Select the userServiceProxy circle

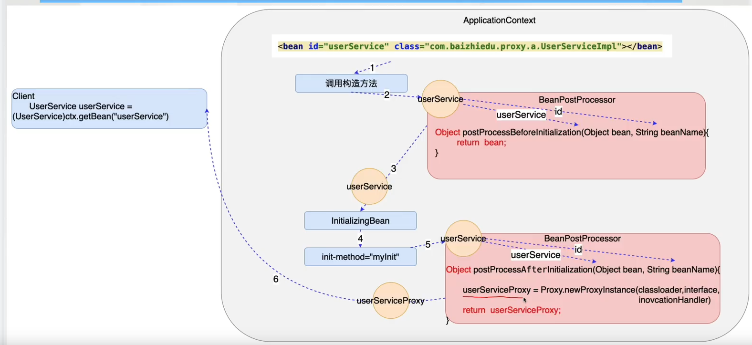coord(391,301)
